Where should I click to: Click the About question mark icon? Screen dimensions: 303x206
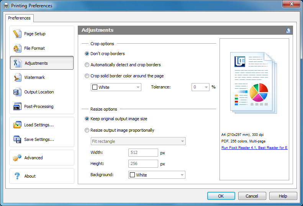click(17, 176)
